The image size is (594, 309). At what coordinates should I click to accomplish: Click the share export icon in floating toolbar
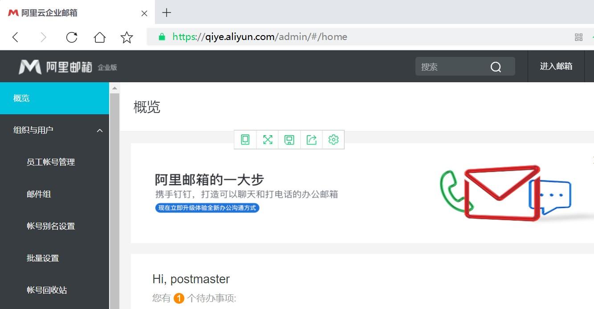tap(312, 140)
